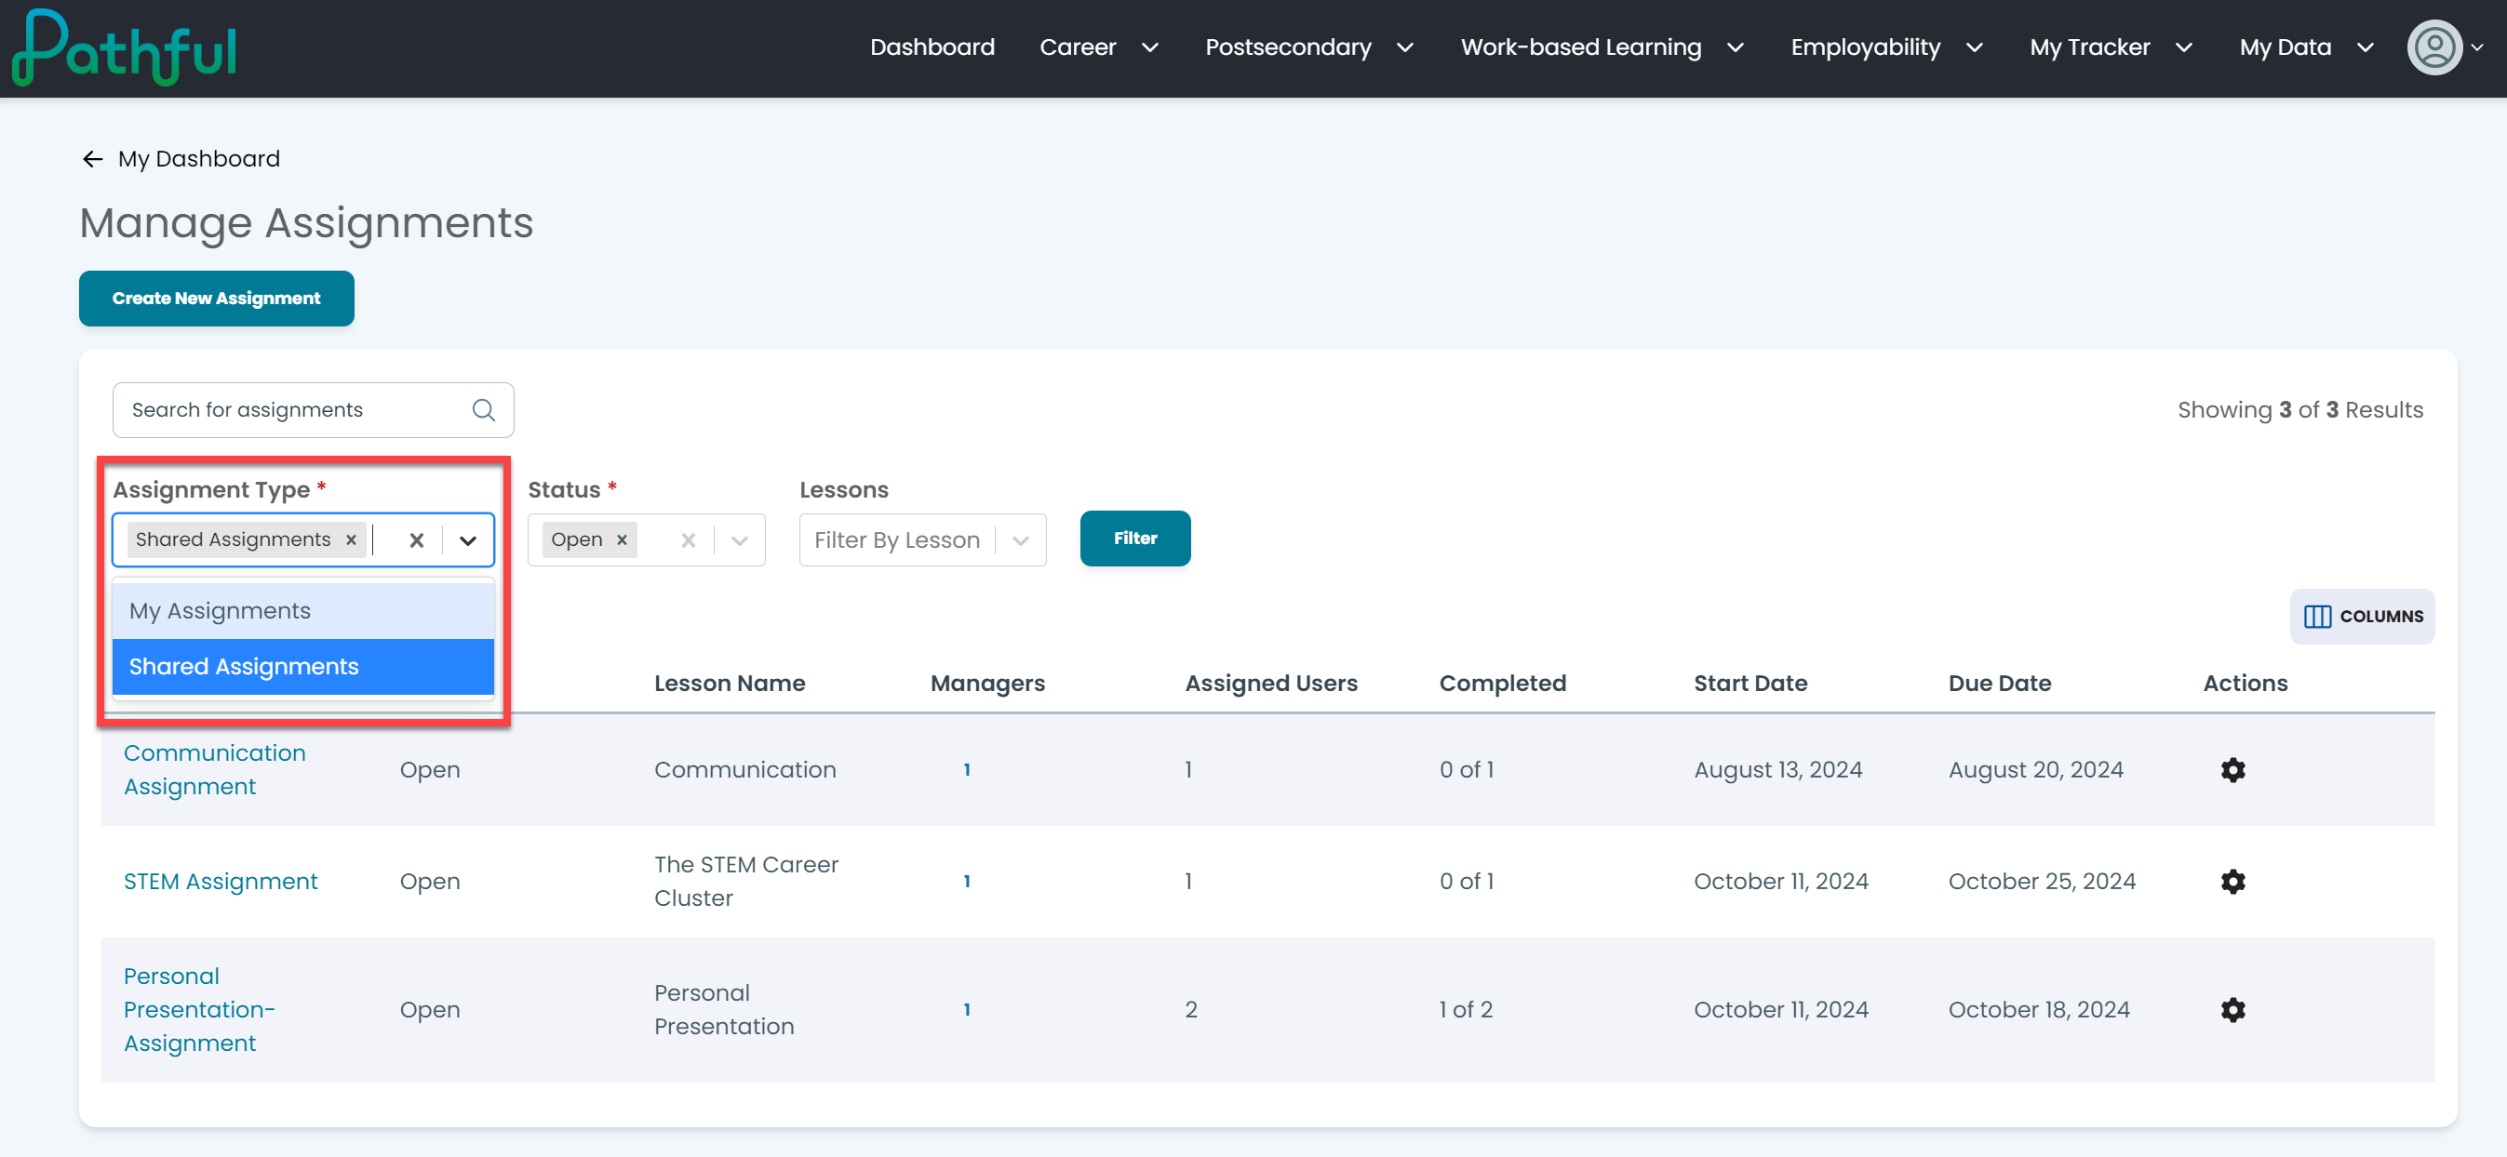Select Shared Assignments option in the list

[303, 667]
